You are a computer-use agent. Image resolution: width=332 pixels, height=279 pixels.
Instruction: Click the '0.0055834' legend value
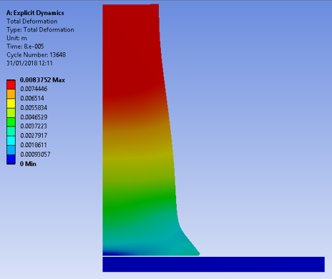[34, 108]
